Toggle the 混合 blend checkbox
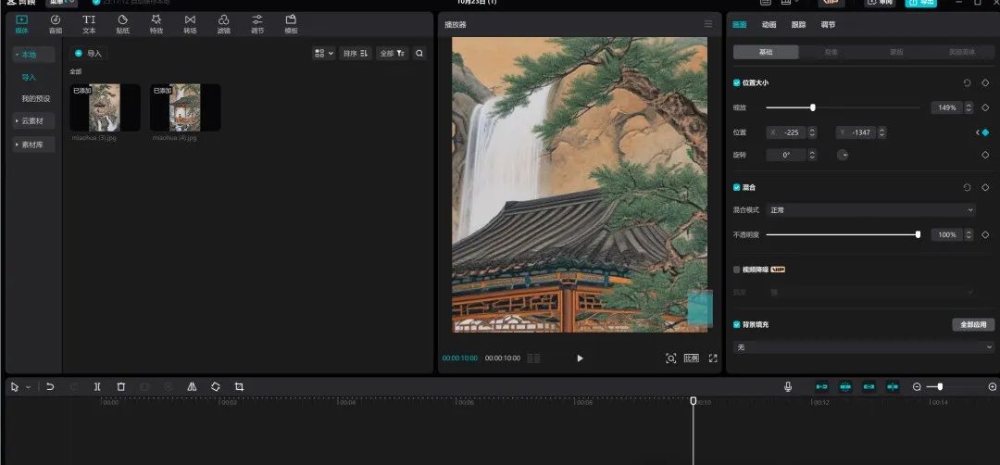The image size is (1000, 465). point(737,187)
